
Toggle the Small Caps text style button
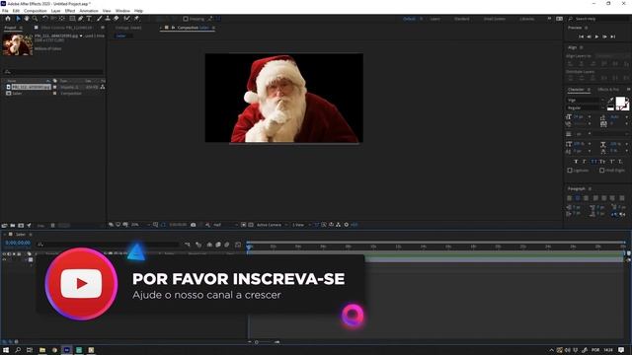coord(602,162)
